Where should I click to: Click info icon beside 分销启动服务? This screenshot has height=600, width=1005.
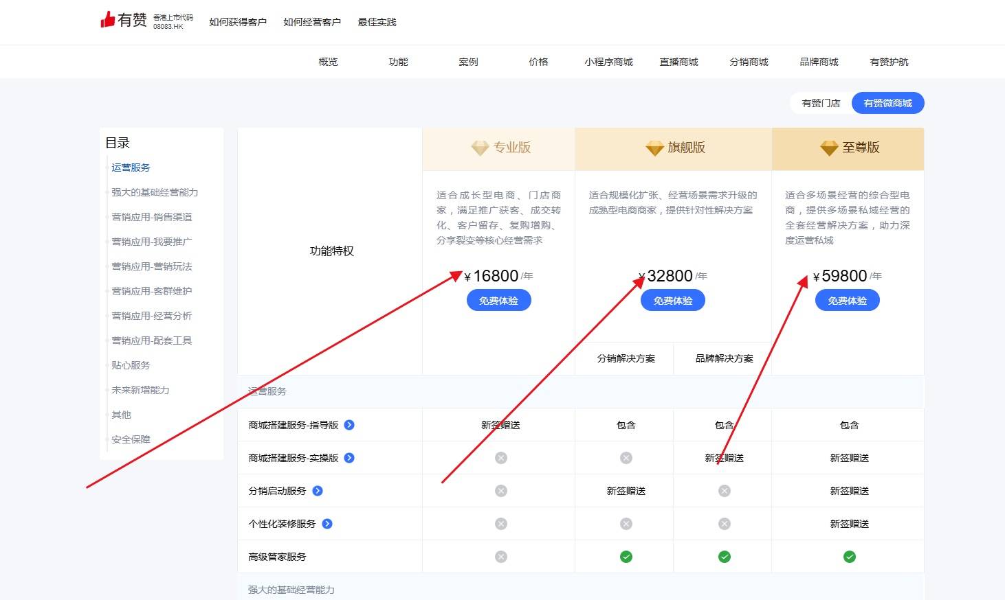click(x=318, y=491)
